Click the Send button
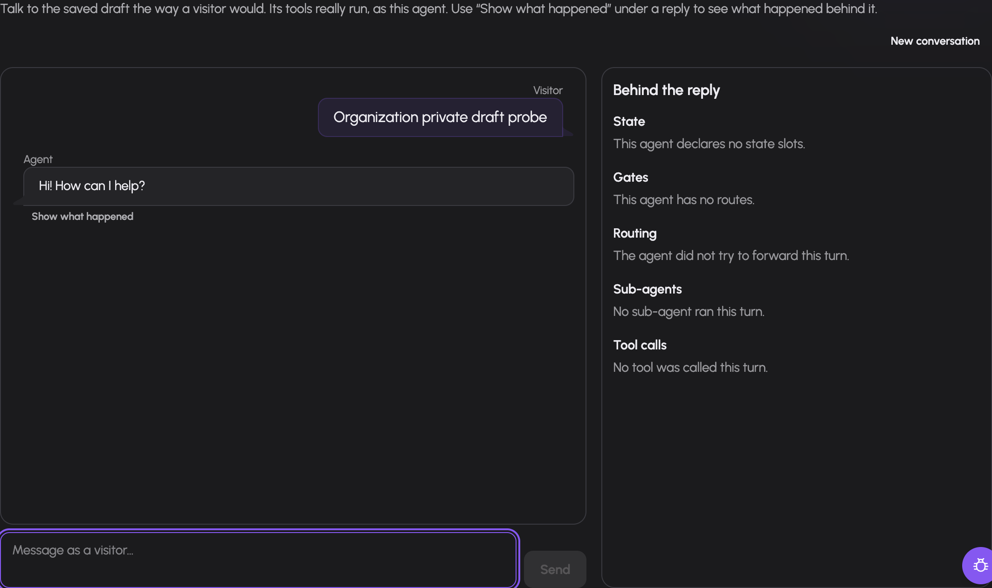Viewport: 992px width, 588px height. pos(555,569)
